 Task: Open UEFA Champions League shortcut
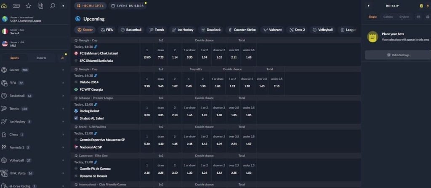click(x=35, y=19)
